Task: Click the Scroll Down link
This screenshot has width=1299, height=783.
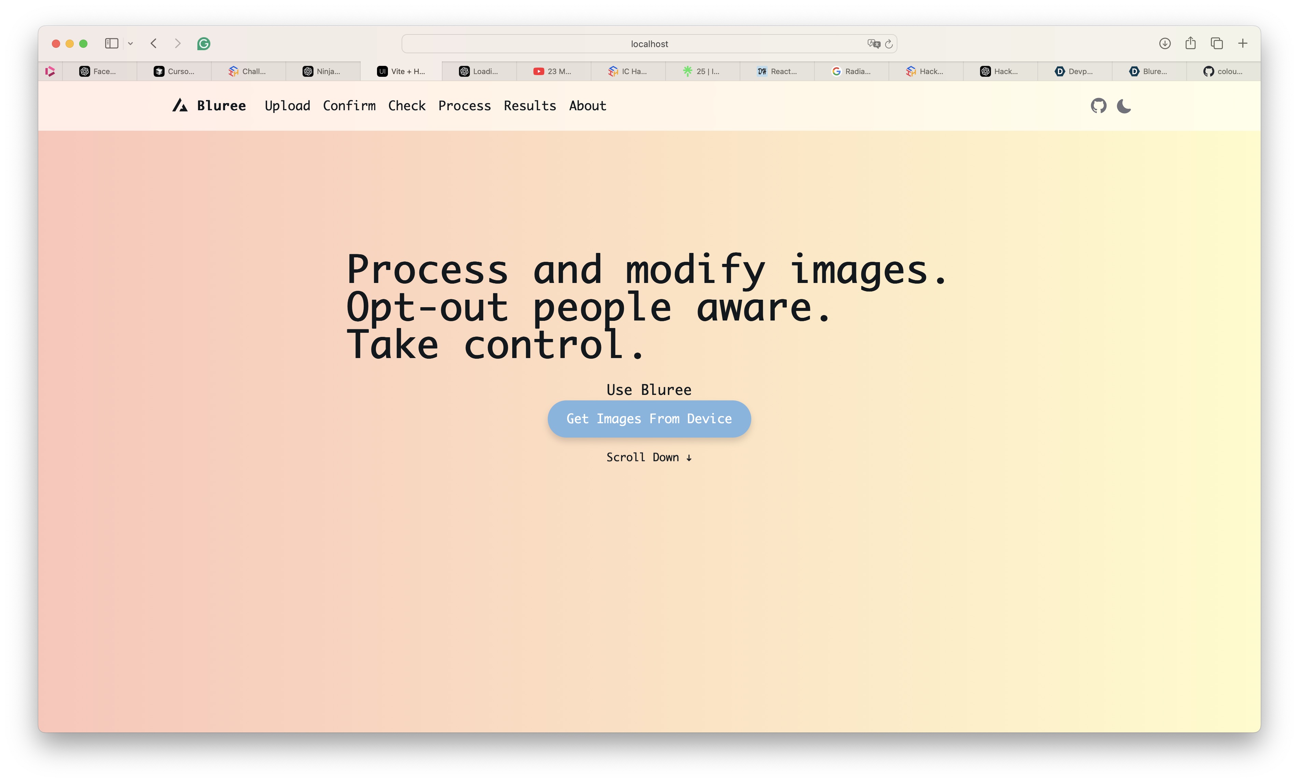Action: tap(648, 457)
